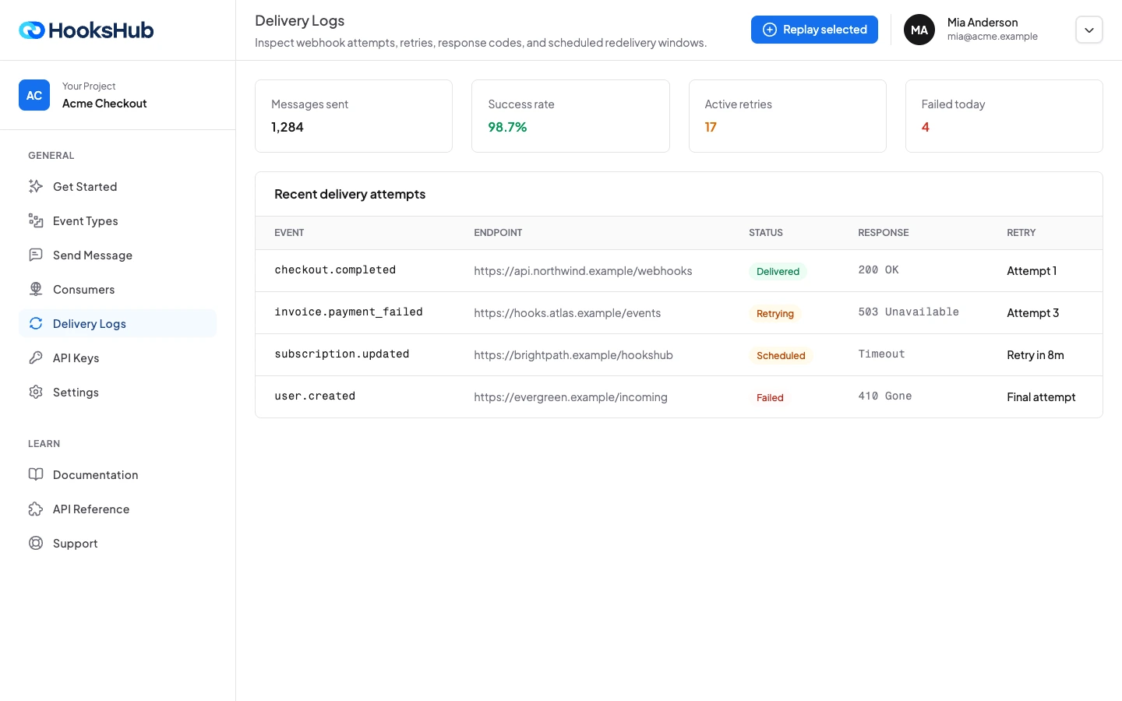Click the 200 OK response
This screenshot has width=1122, height=701.
(878, 270)
